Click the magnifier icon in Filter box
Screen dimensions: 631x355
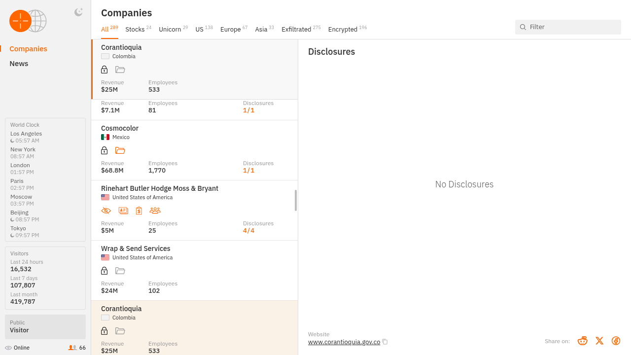(523, 27)
